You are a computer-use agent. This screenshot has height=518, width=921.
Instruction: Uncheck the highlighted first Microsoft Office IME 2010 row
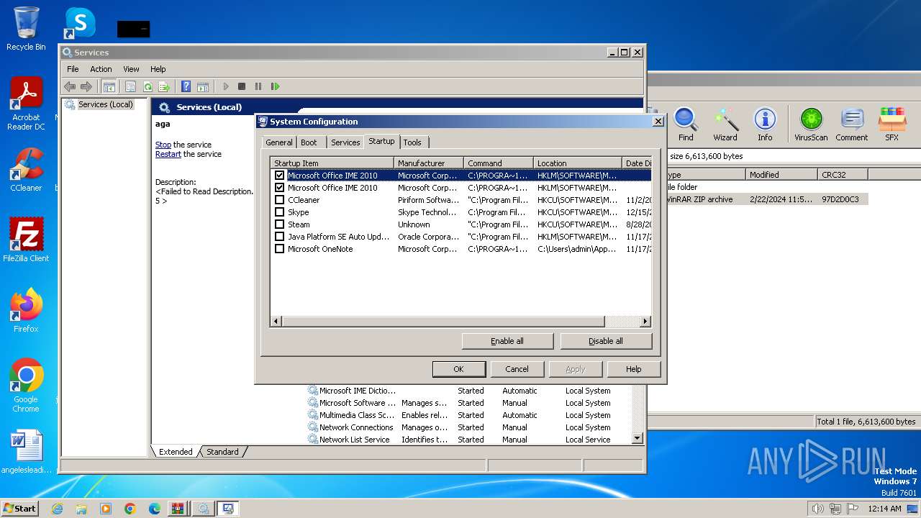click(280, 176)
